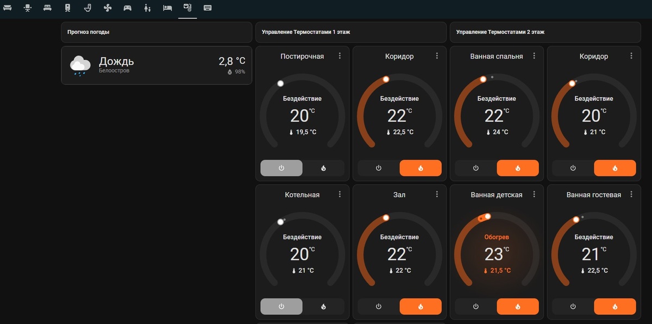Open three-dot menu on second floor Коридор
652x324 pixels.
pos(631,56)
